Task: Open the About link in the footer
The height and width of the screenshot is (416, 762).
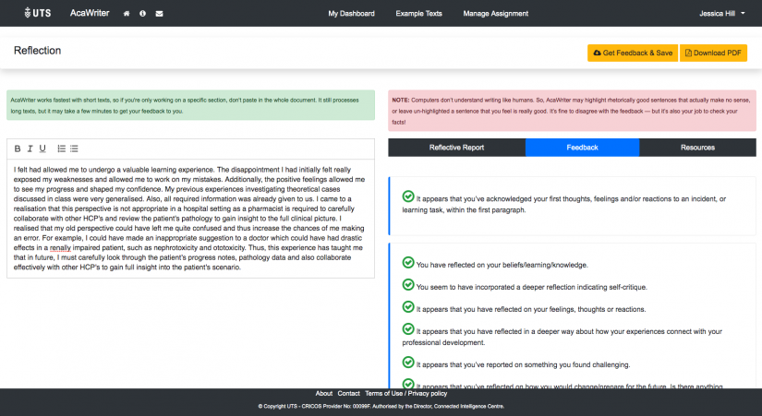Action: point(323,394)
